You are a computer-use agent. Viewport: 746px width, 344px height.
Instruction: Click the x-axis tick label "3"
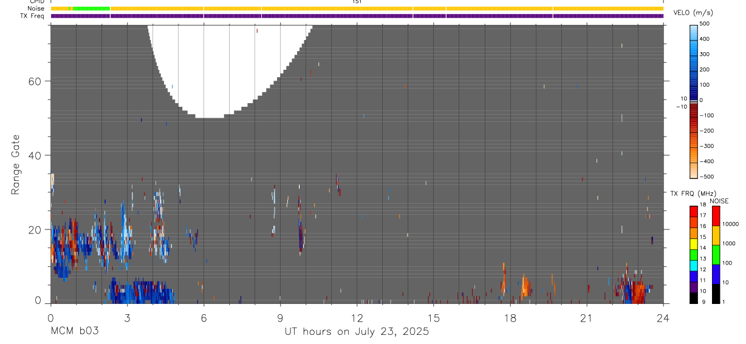click(x=127, y=318)
